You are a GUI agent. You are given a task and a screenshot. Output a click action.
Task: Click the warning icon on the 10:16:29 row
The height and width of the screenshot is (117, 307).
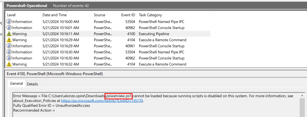9,40
